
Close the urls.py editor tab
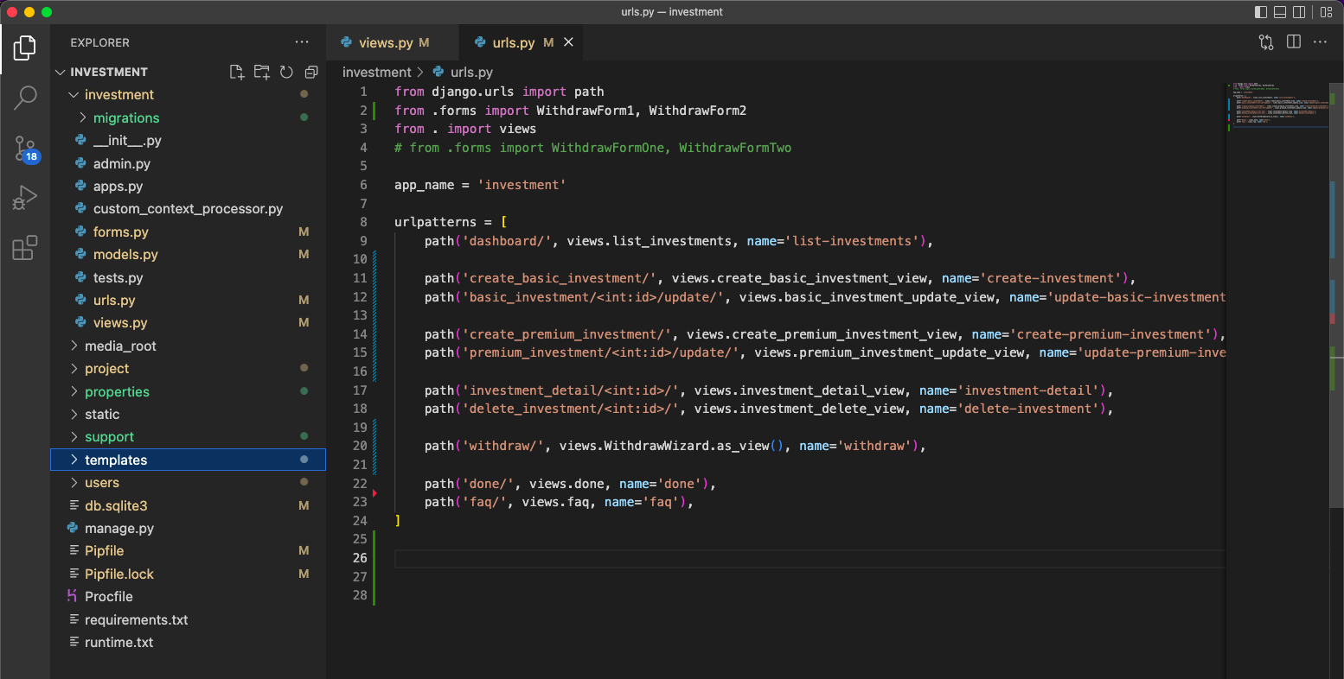pyautogui.click(x=568, y=42)
